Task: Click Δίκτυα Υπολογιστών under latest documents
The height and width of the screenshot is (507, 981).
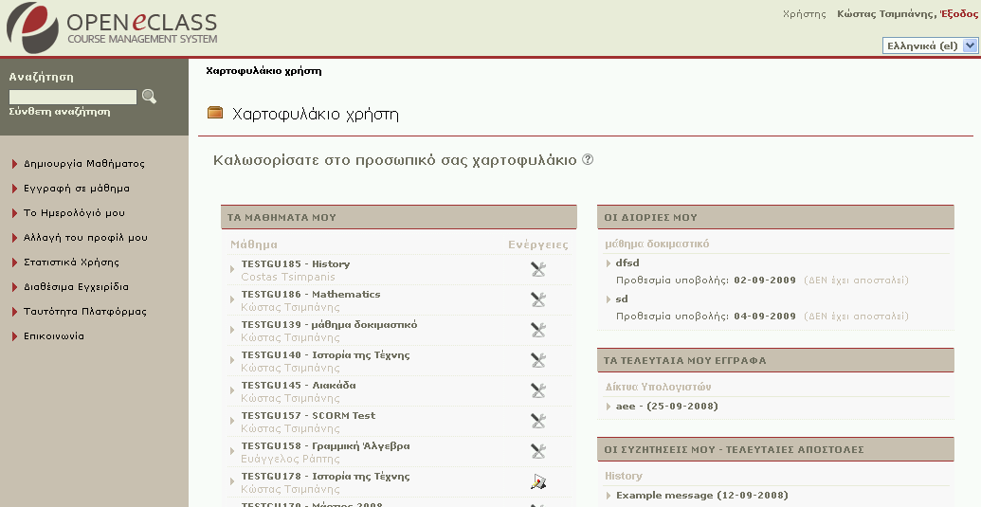Action: point(658,387)
